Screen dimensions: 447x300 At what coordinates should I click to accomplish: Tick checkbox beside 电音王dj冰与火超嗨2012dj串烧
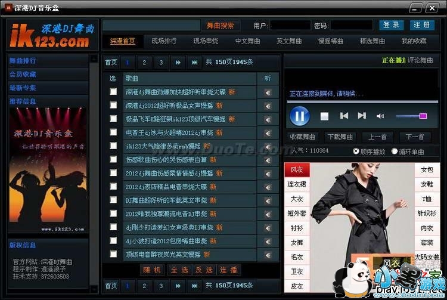tap(113, 132)
